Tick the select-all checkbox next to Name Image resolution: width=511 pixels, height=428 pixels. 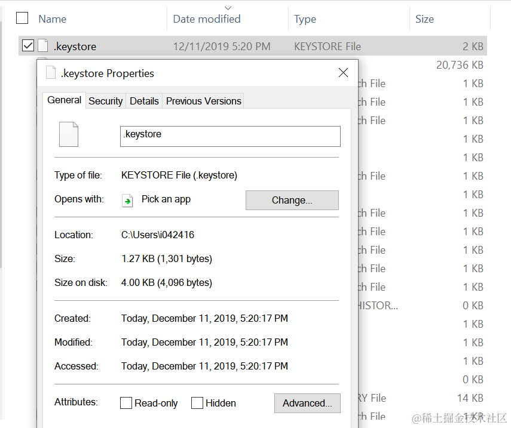[x=22, y=18]
